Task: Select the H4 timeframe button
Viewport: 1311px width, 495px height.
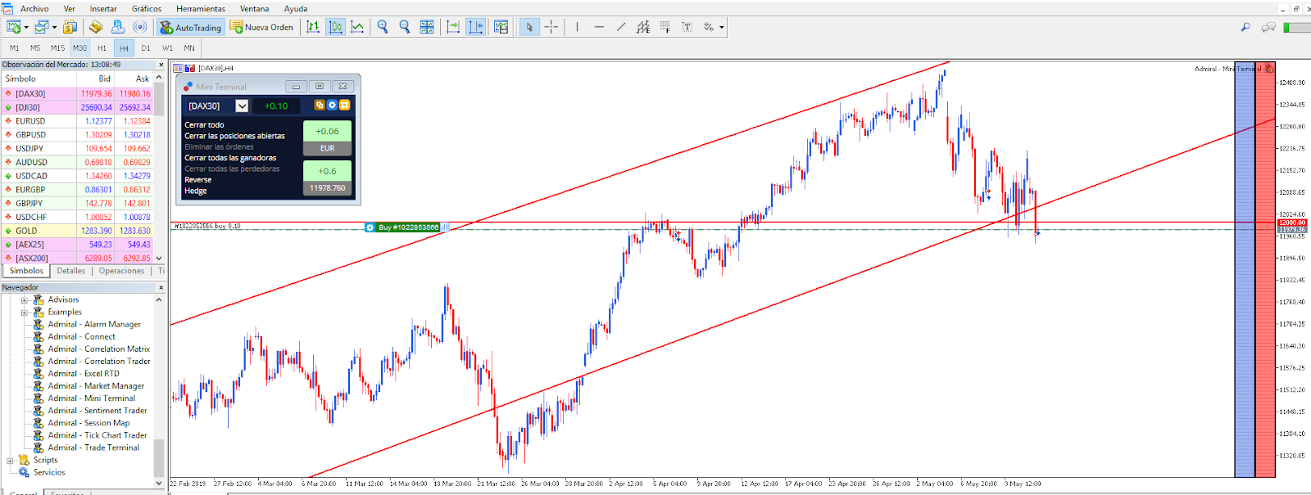Action: pos(124,48)
